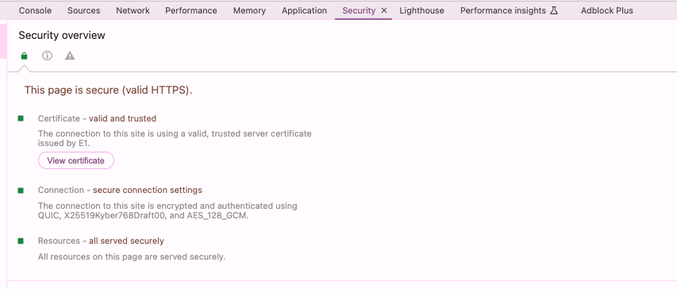Close the Security tab
677x289 pixels.
coord(384,10)
